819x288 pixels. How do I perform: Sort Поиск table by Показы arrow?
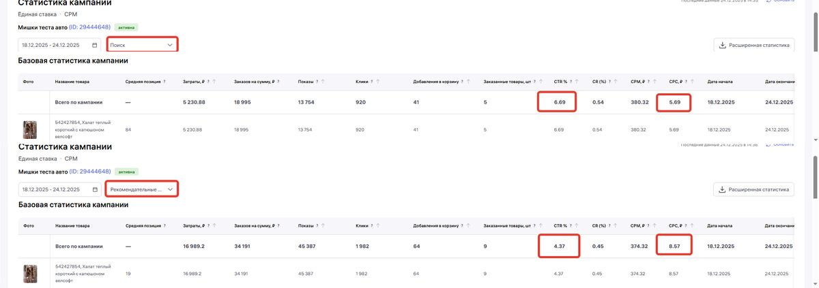point(323,81)
